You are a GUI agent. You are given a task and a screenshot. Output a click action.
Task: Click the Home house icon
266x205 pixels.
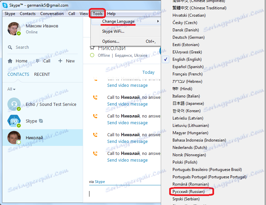click(x=10, y=61)
